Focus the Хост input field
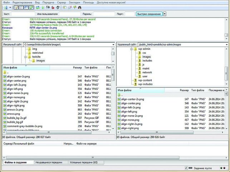 23,14
